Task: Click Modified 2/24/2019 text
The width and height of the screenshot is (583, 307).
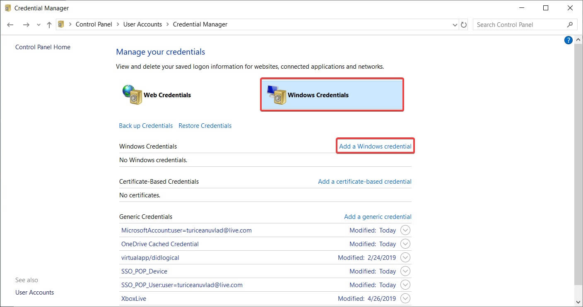Action: [367, 258]
